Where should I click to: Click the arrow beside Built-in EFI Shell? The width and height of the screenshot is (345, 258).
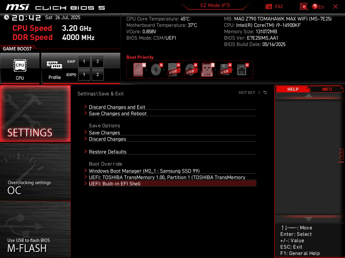point(86,183)
